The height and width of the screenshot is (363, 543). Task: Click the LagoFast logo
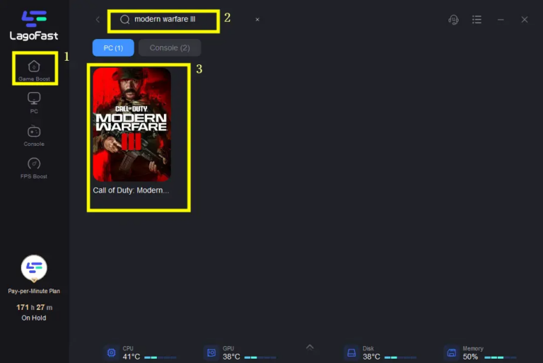[x=34, y=25]
